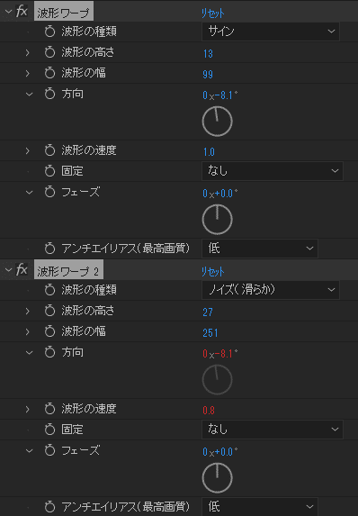Click the first フェーズ angle dial

217,220
